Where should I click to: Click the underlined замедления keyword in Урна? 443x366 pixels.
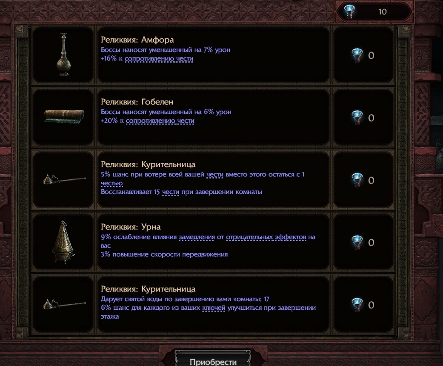197,237
